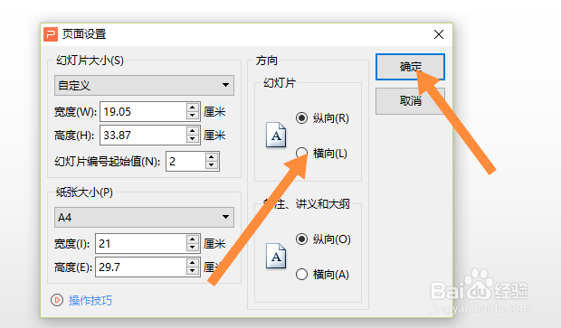This screenshot has height=328, width=561.
Task: Open the 幻灯片大小 dropdown showing 自定义
Action: click(x=144, y=86)
